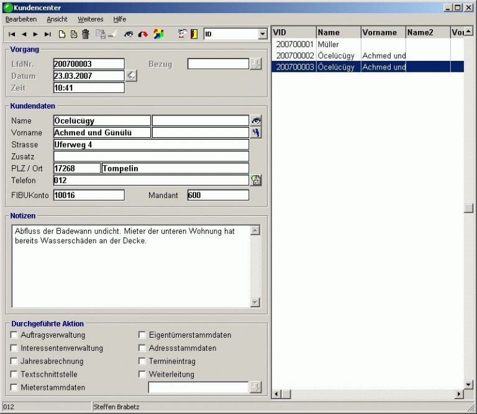The width and height of the screenshot is (477, 414).
Task: Sort list by Name column header
Action: click(338, 32)
